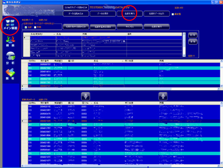Open the 分析 sidebar icon
The width and height of the screenshot is (223, 168).
tap(10, 58)
